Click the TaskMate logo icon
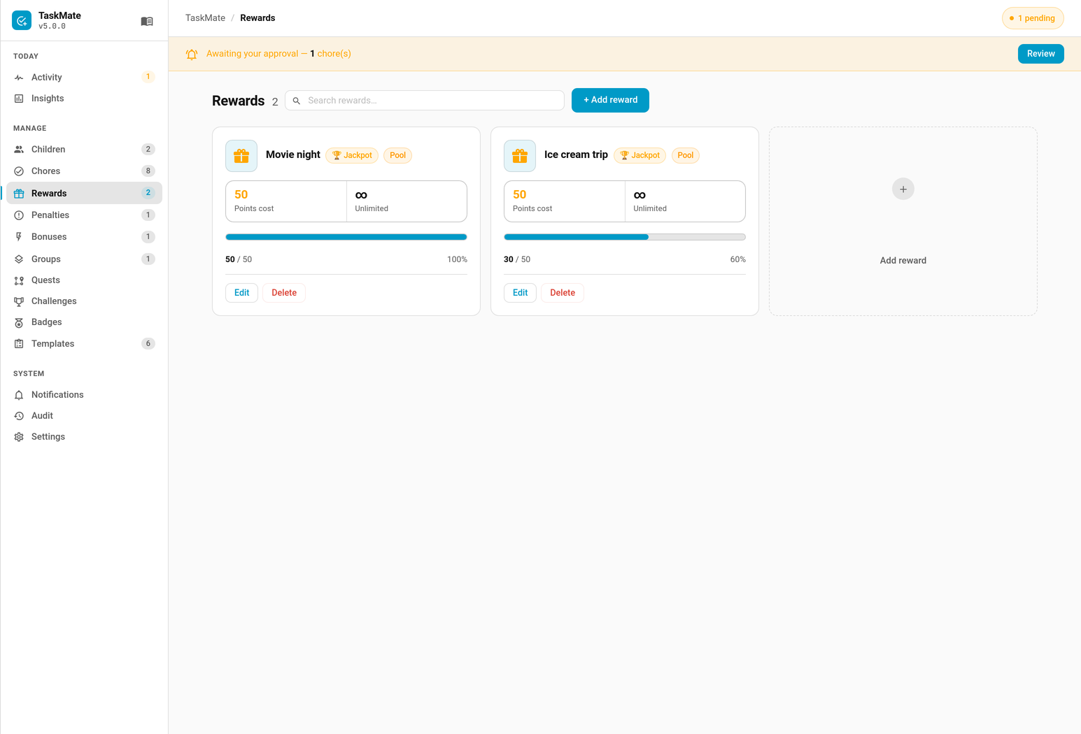Image resolution: width=1081 pixels, height=734 pixels. (x=22, y=21)
